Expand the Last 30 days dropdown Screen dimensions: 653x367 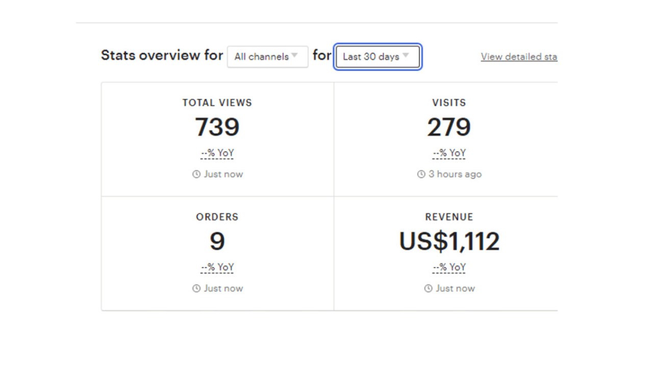pyautogui.click(x=377, y=57)
